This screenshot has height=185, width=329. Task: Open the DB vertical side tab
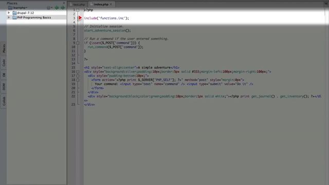[x=4, y=75]
